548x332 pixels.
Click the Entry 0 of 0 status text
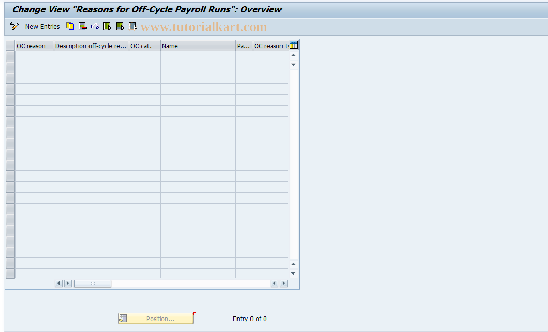coord(250,319)
